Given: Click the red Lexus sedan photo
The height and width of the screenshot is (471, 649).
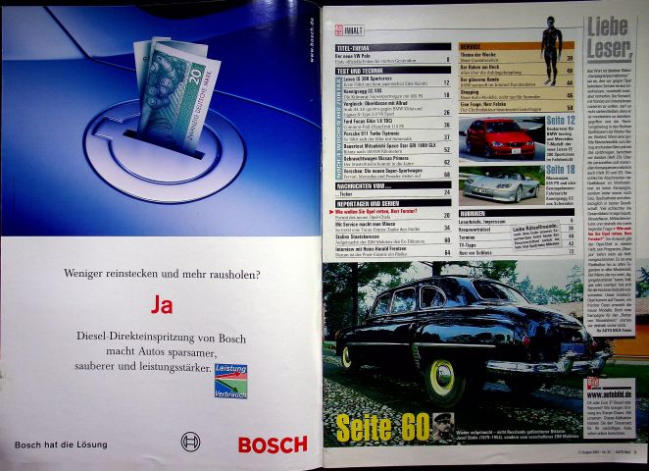Looking at the screenshot, I should (500, 138).
